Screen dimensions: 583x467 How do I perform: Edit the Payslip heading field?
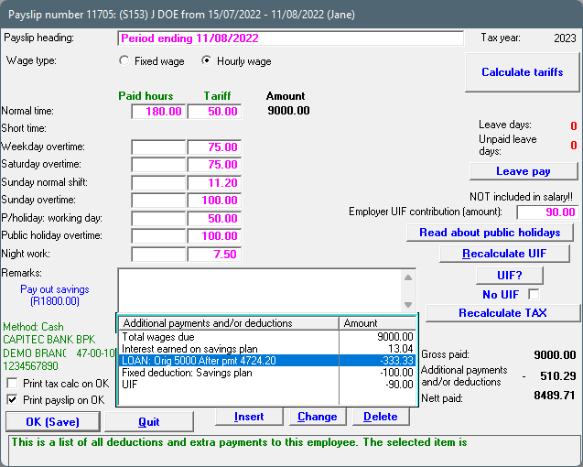click(x=291, y=38)
